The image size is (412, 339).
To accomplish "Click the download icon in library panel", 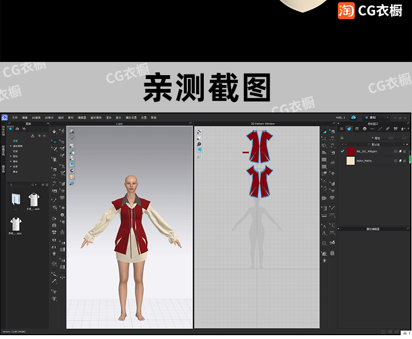I will click(x=32, y=135).
